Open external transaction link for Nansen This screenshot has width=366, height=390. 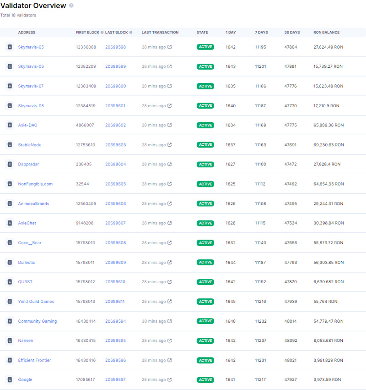click(170, 340)
